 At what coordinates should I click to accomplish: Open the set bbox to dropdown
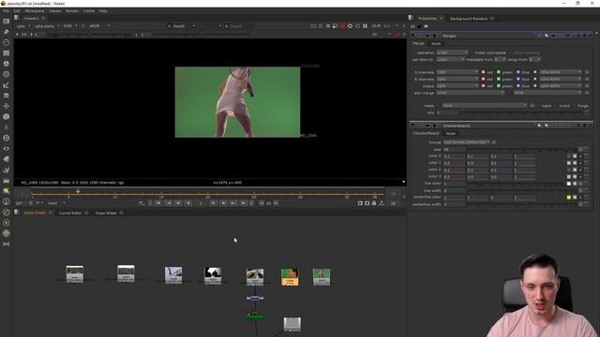tap(450, 60)
